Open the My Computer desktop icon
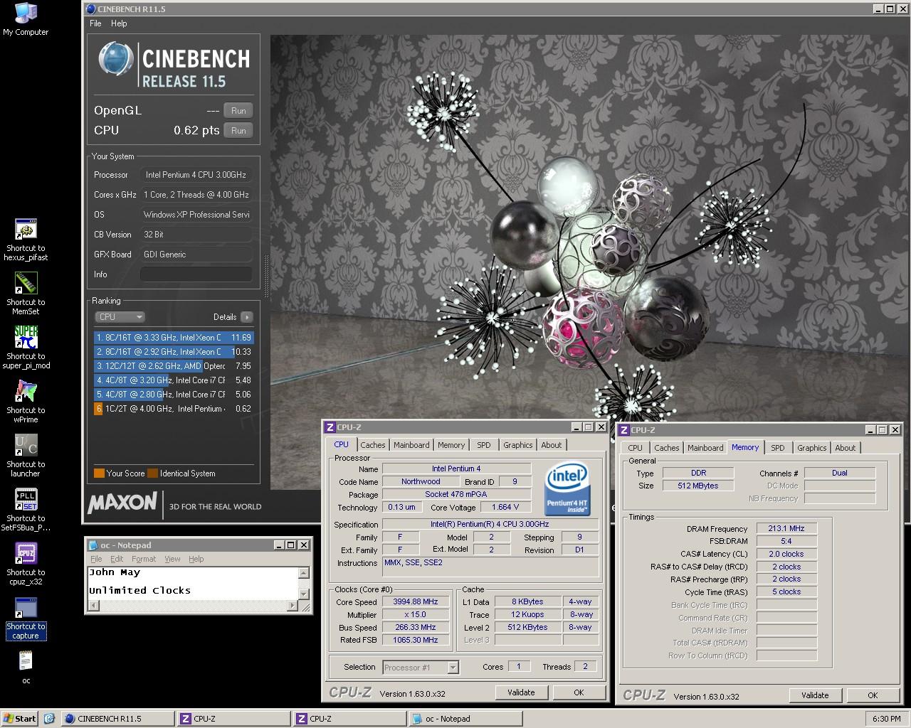This screenshot has width=911, height=728. pyautogui.click(x=26, y=19)
